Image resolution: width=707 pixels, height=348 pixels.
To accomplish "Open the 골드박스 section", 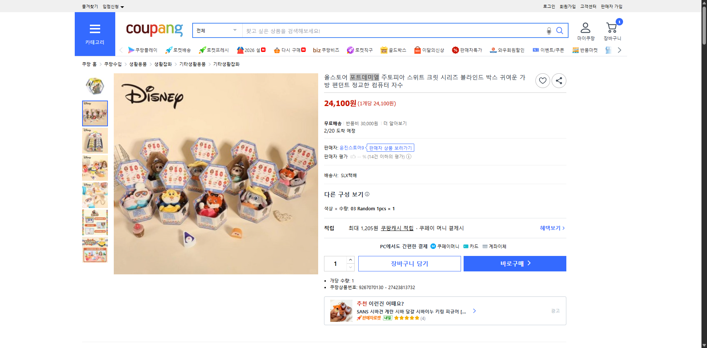I will click(393, 50).
